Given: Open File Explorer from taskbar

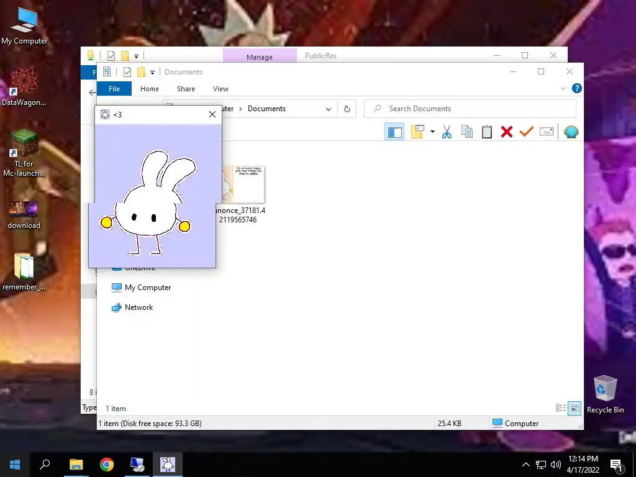Looking at the screenshot, I should click(x=76, y=465).
